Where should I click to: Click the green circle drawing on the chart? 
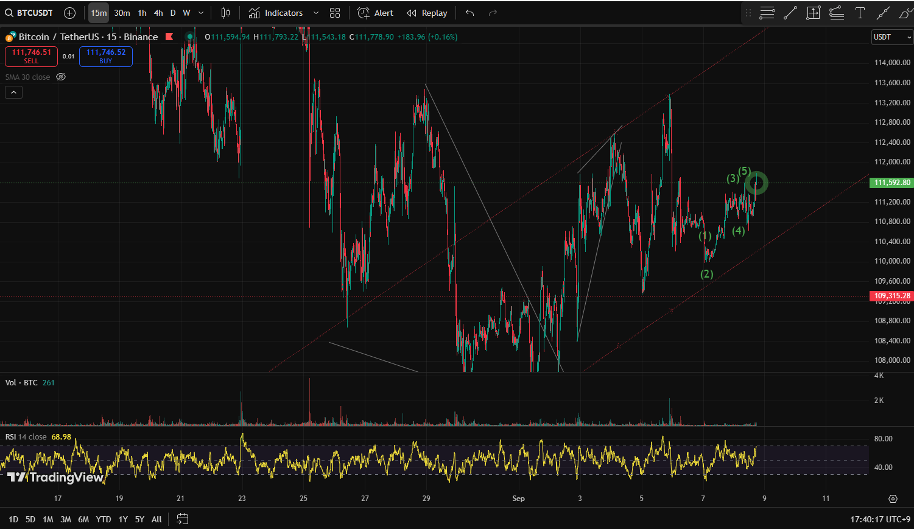(756, 183)
